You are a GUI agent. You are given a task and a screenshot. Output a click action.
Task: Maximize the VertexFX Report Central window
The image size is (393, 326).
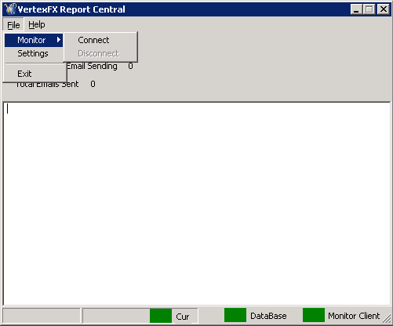pos(369,9)
